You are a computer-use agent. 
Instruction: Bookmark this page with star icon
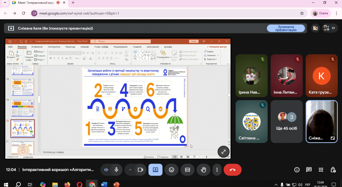coord(302,13)
